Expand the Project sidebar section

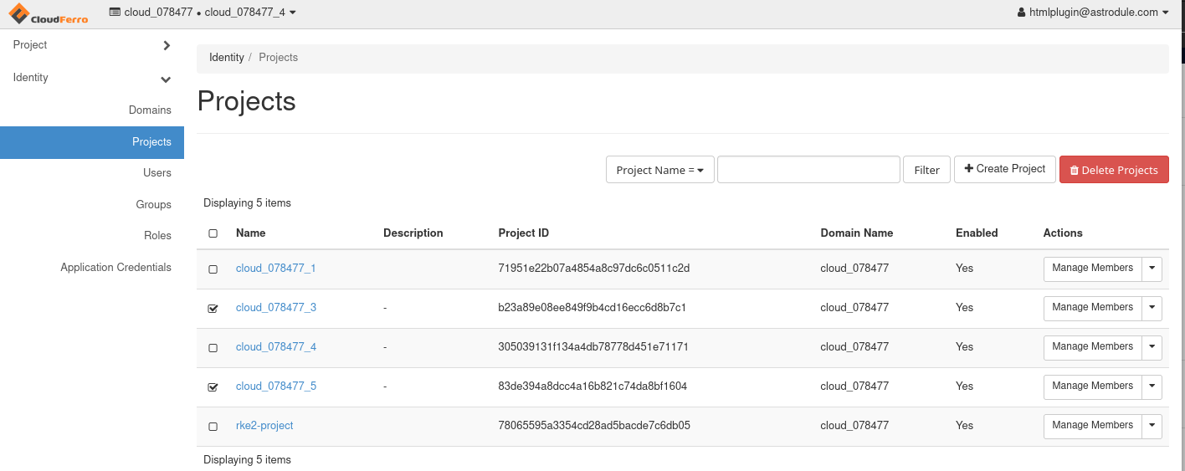click(91, 45)
